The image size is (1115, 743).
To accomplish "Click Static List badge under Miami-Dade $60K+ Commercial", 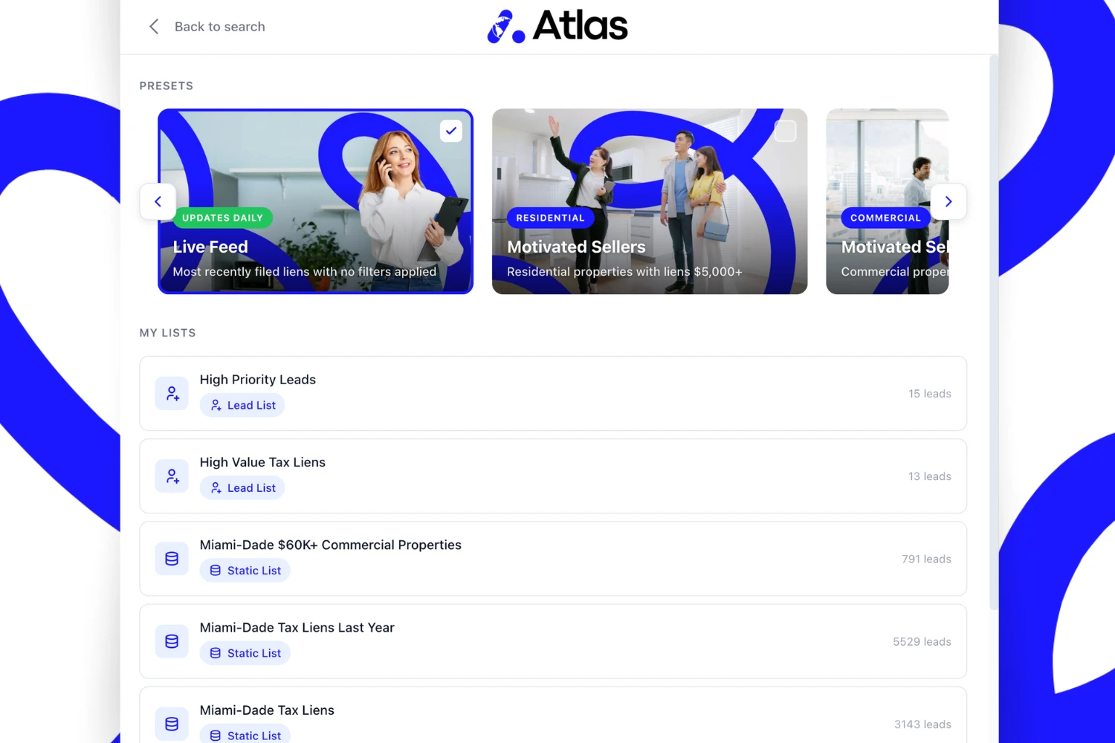I will [x=245, y=571].
